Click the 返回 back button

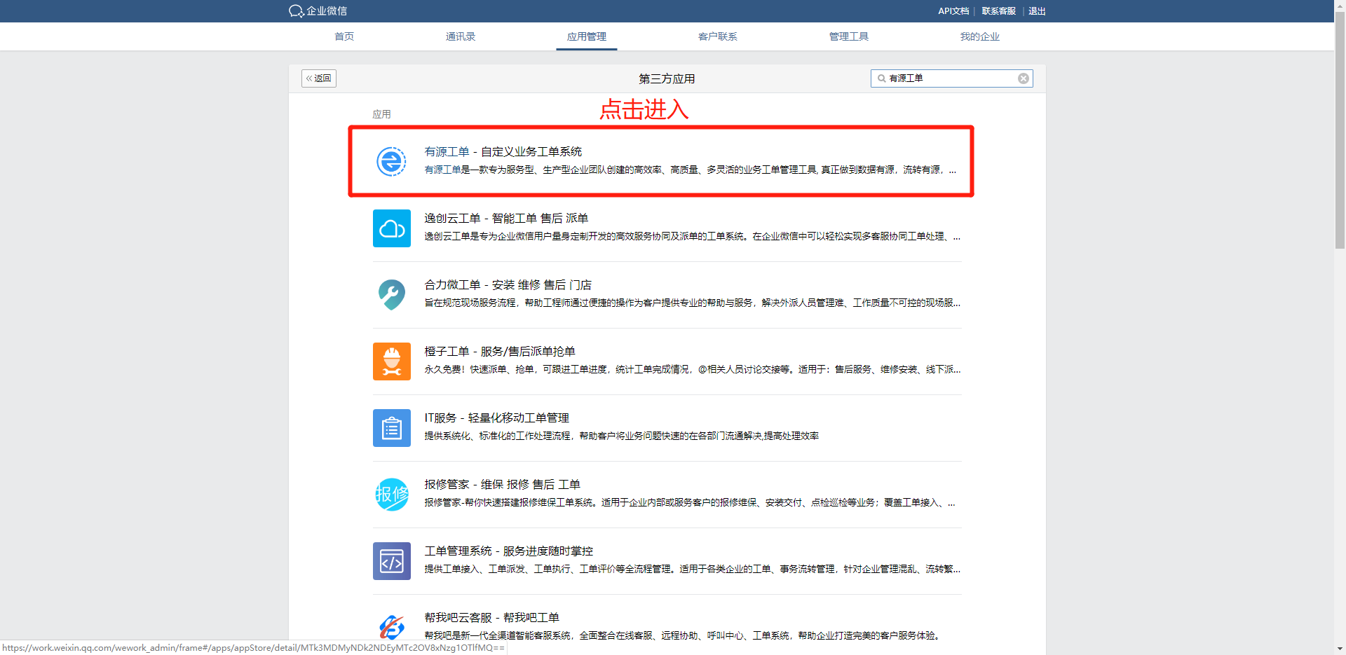point(319,78)
